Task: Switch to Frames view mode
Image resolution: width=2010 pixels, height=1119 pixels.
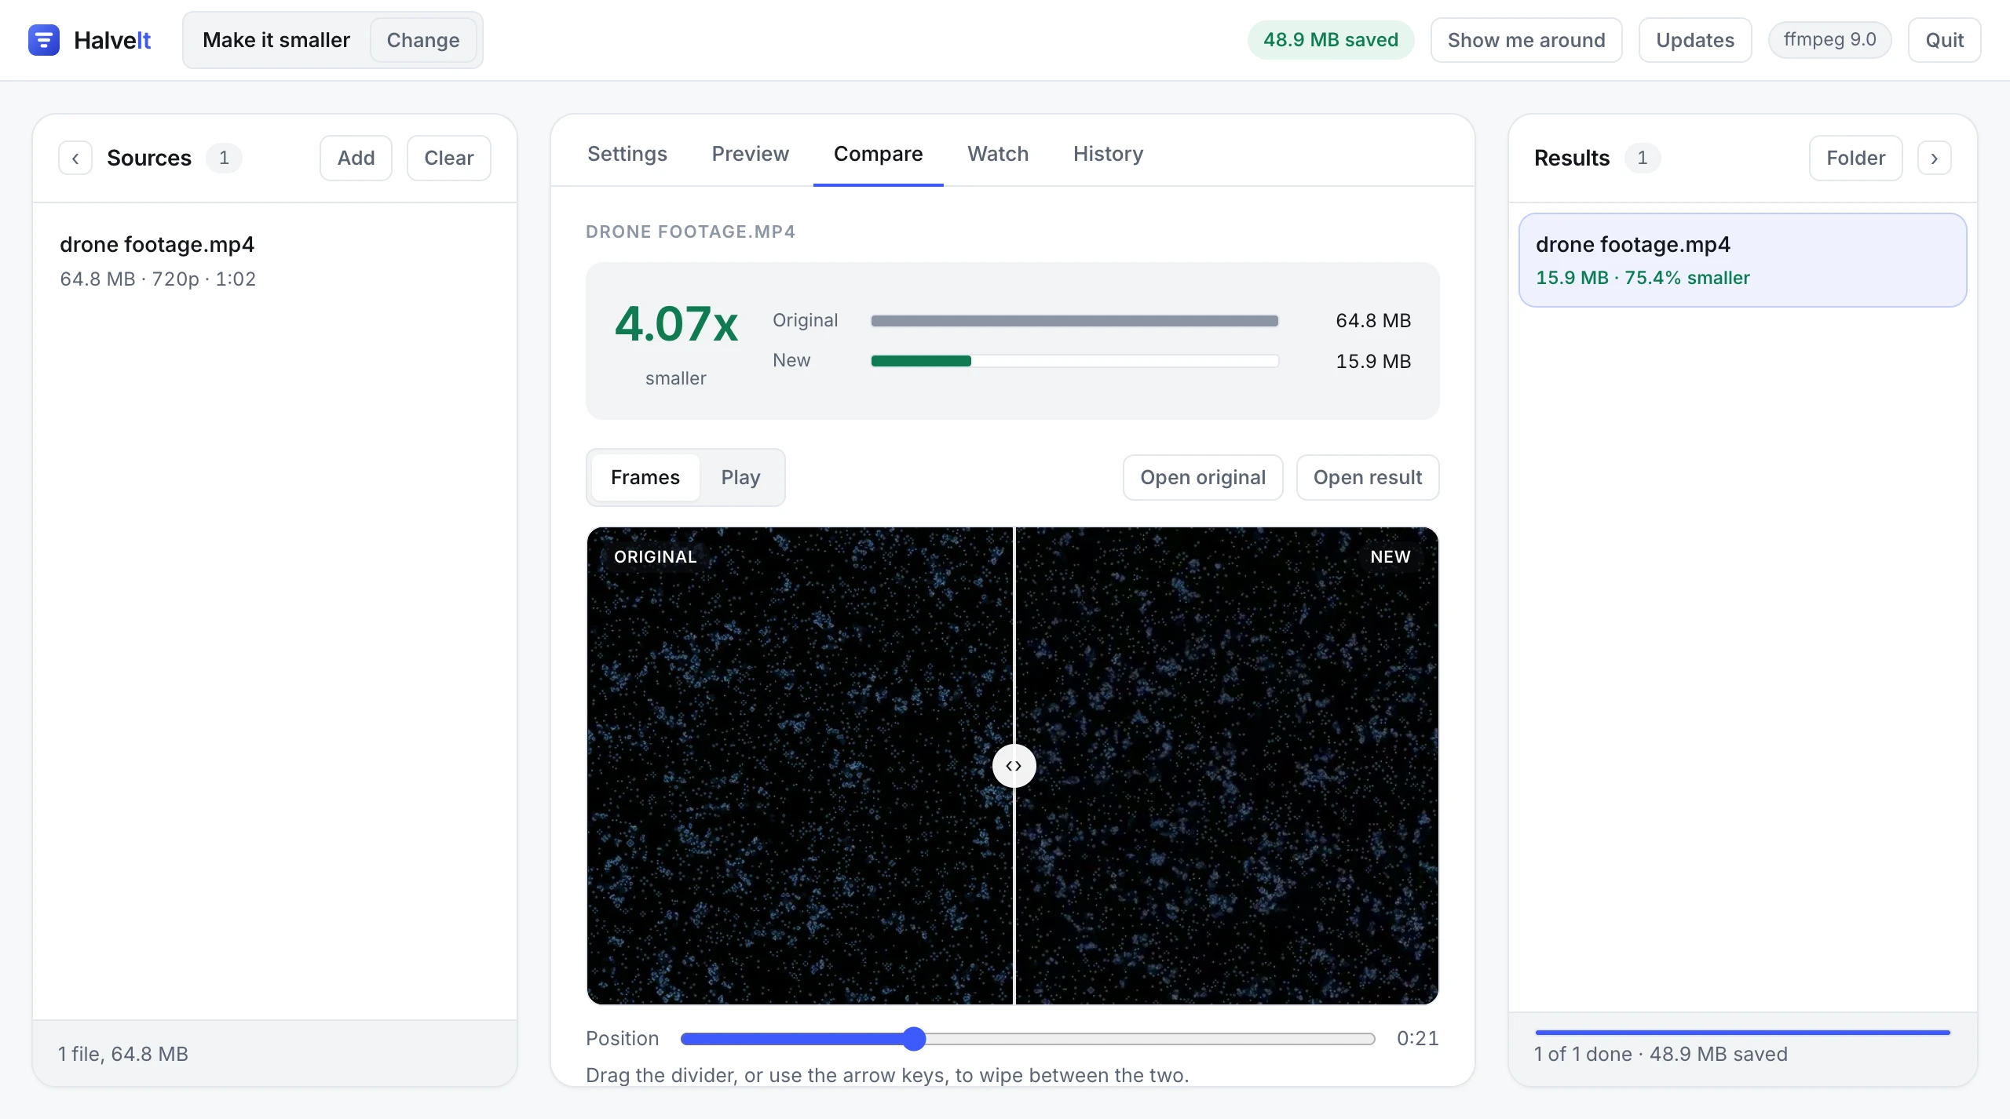Action: tap(645, 477)
